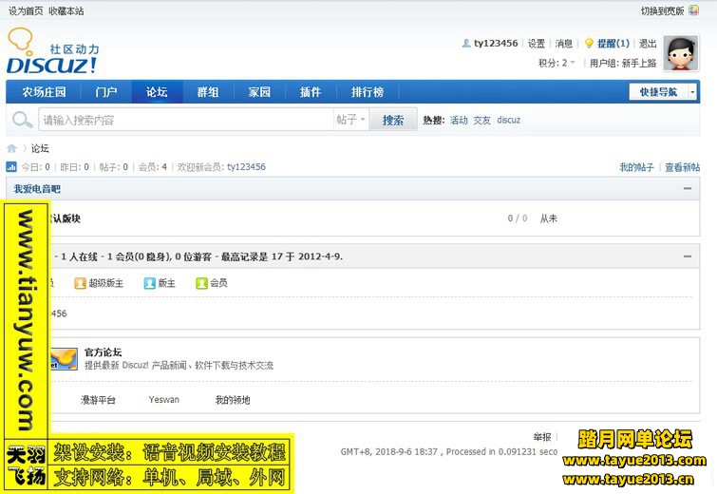
Task: Open 提醒(1) notifications link
Action: 613,44
